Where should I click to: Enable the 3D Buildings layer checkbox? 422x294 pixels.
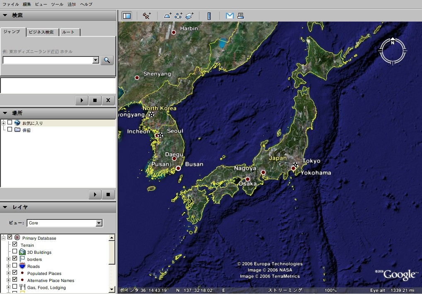pos(15,252)
